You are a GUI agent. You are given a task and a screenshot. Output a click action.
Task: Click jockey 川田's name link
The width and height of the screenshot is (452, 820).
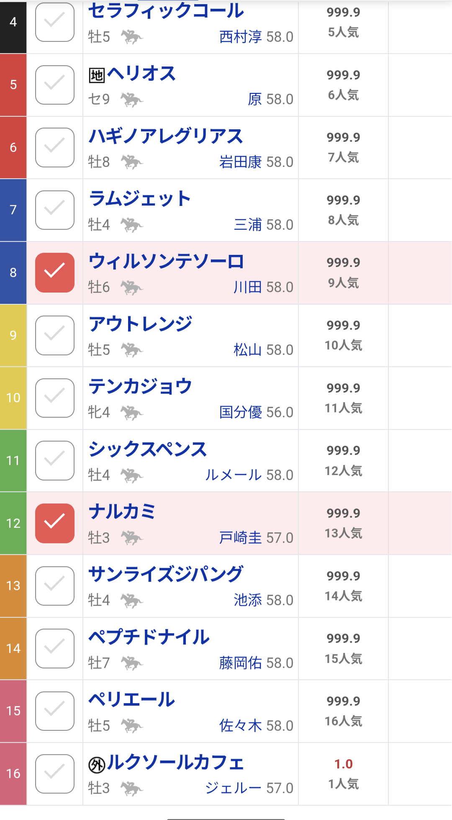[247, 287]
